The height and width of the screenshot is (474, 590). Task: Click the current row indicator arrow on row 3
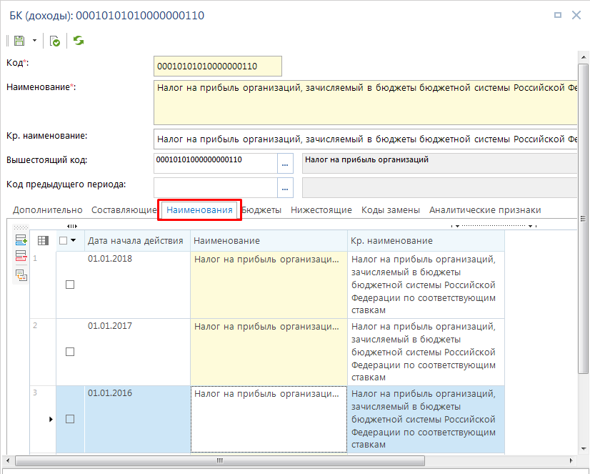coord(51,419)
